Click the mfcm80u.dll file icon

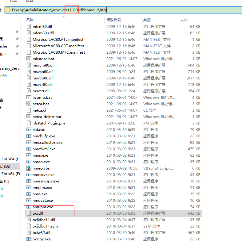click(29, 33)
